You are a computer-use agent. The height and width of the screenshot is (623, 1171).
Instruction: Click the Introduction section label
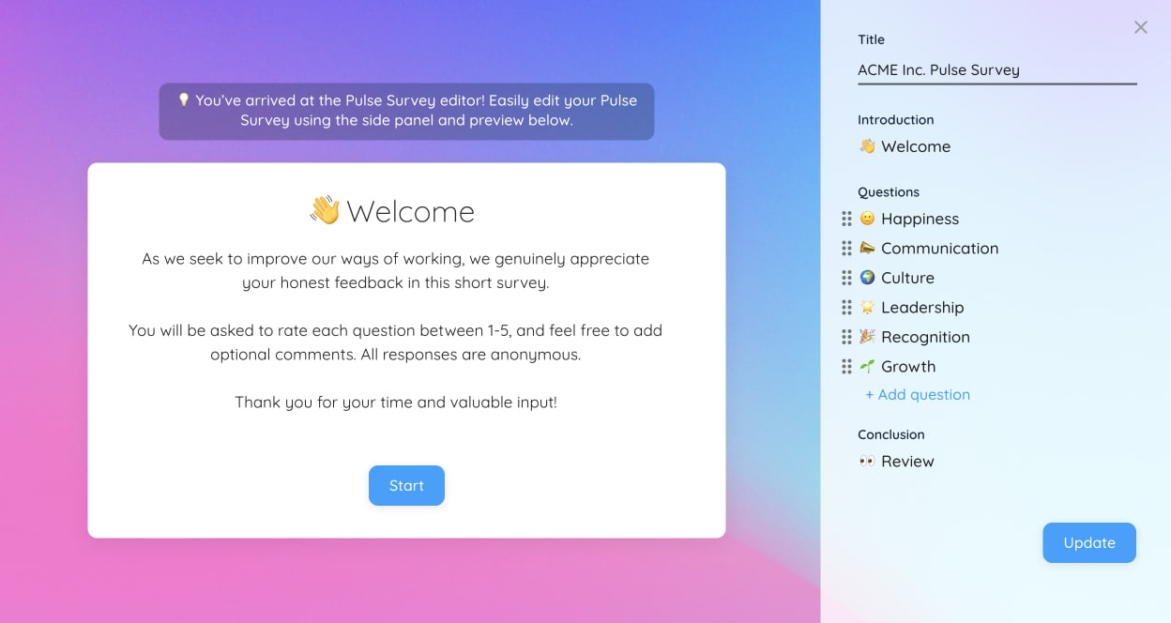click(x=895, y=120)
